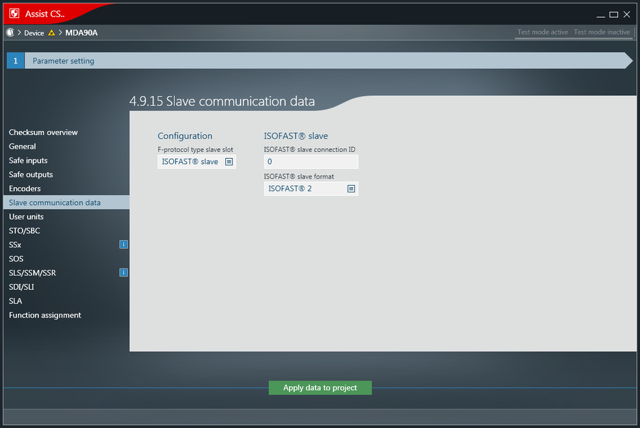Open the F-protocol type slave slot dropdown

coord(196,161)
